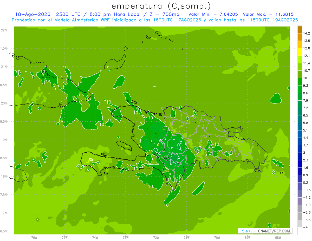
Task: Click the "5.8" color scale label
Action: 306,123
